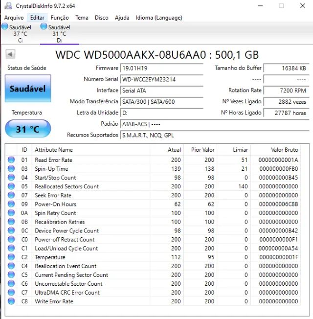Click the status icon for Spin-Up Time
This screenshot has width=313, height=319.
tap(11, 168)
